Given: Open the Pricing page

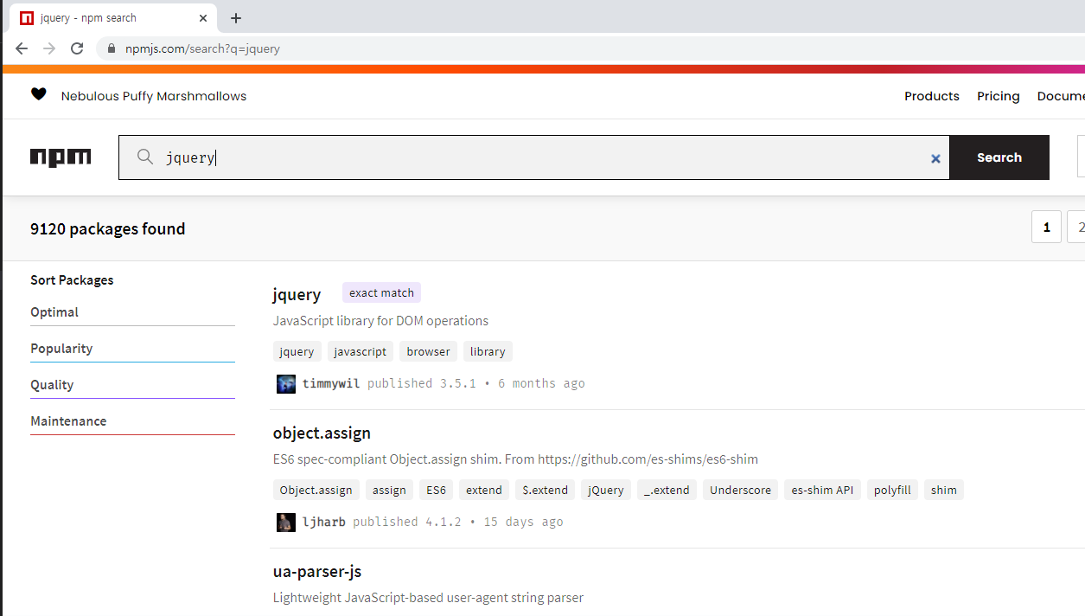Looking at the screenshot, I should 999,96.
